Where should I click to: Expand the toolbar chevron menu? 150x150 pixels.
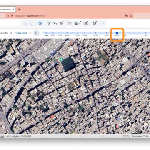coord(103,23)
